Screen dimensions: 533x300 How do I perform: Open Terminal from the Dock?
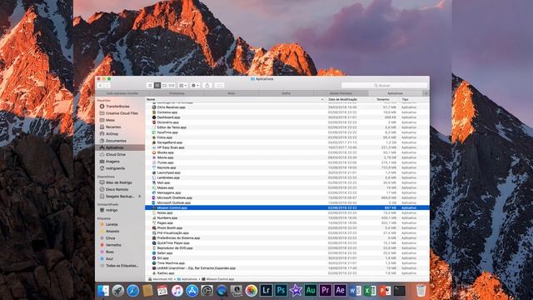click(x=400, y=291)
